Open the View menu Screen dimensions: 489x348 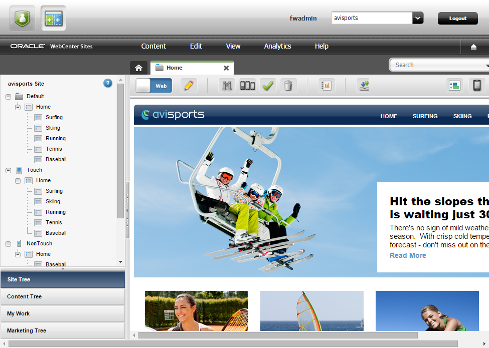(x=233, y=46)
